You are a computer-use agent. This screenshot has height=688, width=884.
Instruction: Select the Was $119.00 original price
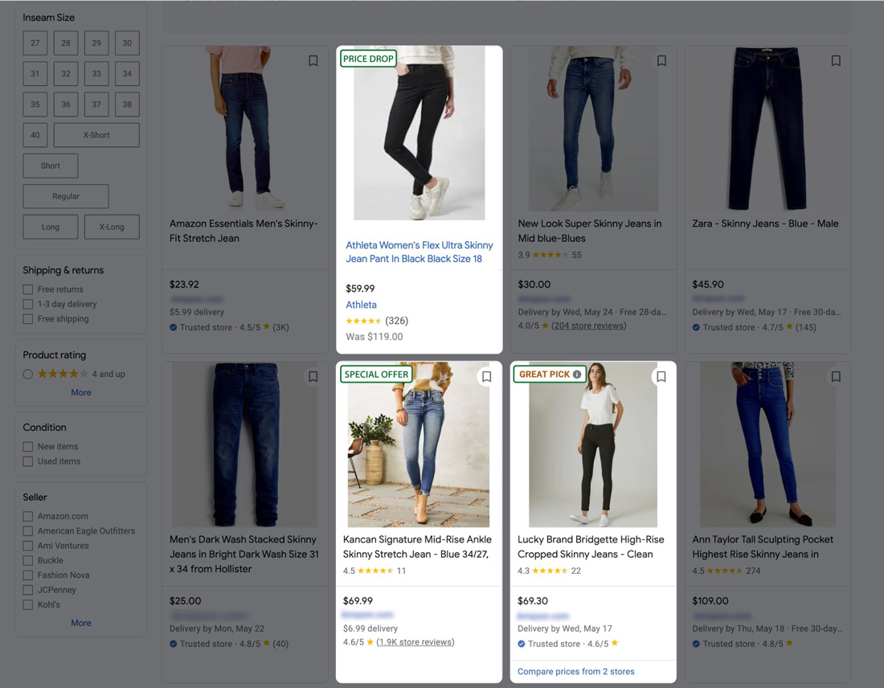pyautogui.click(x=374, y=337)
